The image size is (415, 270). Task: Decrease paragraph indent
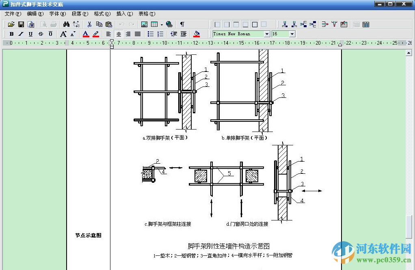point(174,34)
